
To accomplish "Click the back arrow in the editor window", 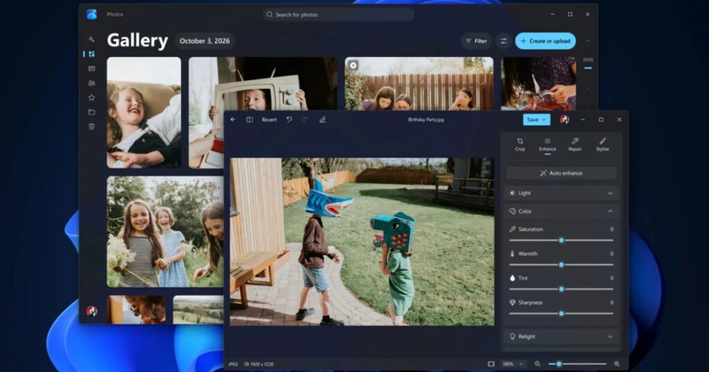I will [x=233, y=120].
